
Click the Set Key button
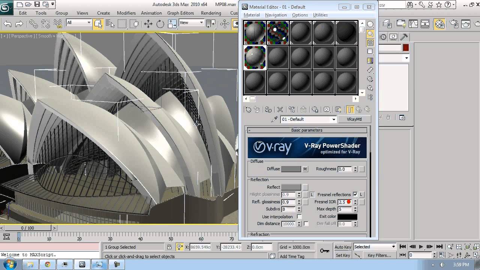(343, 255)
